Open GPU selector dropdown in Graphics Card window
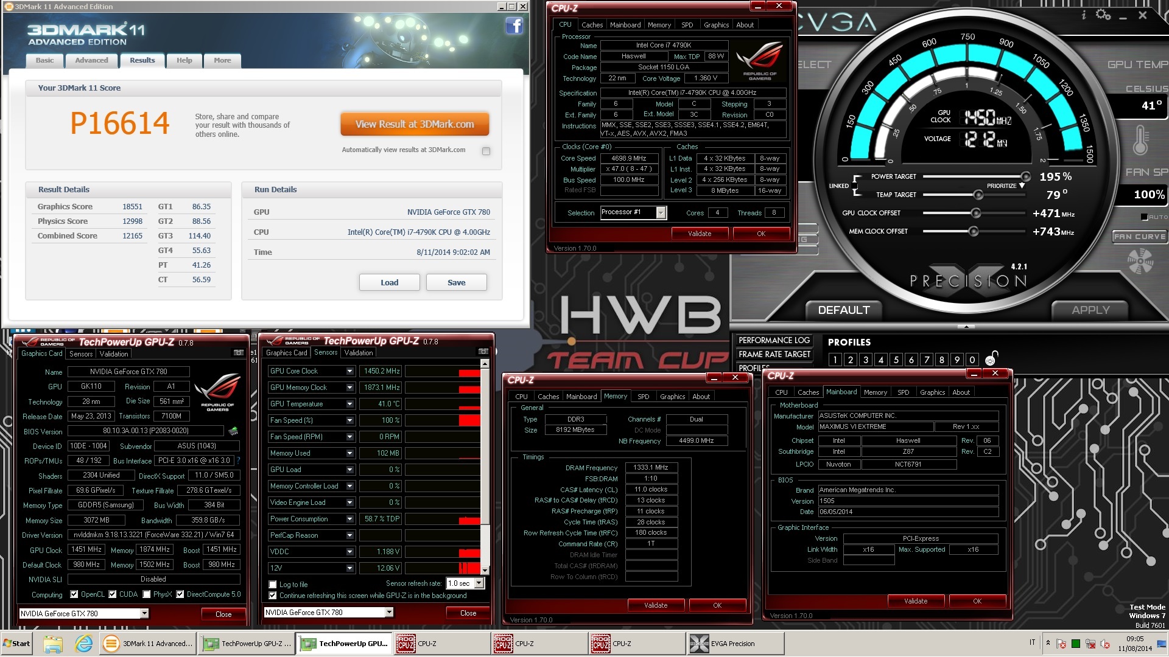Screen dimensions: 1169x657 tap(144, 613)
